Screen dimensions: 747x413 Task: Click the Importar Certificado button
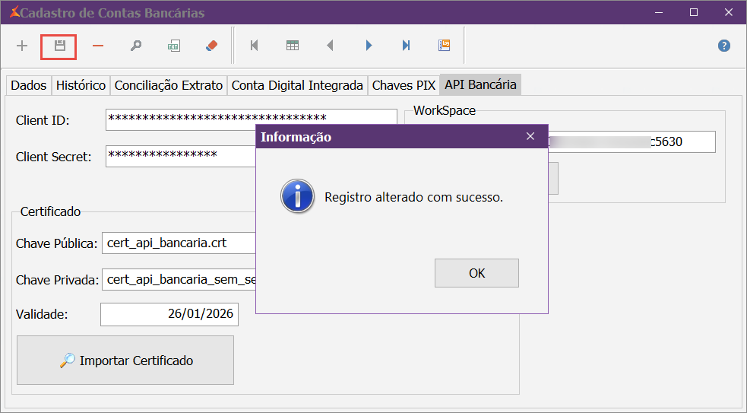[125, 361]
